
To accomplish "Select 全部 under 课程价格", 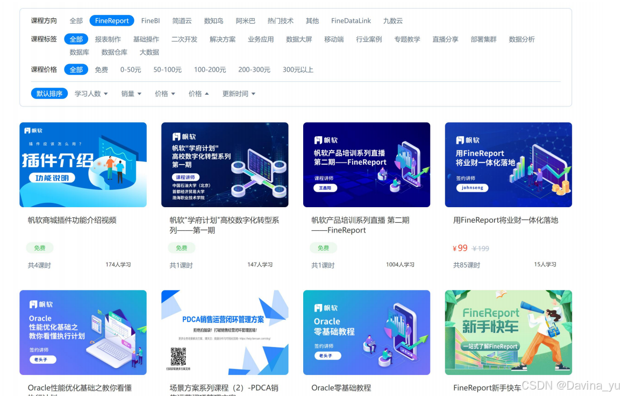I will (x=76, y=69).
